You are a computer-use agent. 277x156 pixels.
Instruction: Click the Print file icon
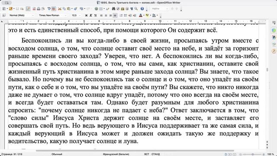(39, 9)
